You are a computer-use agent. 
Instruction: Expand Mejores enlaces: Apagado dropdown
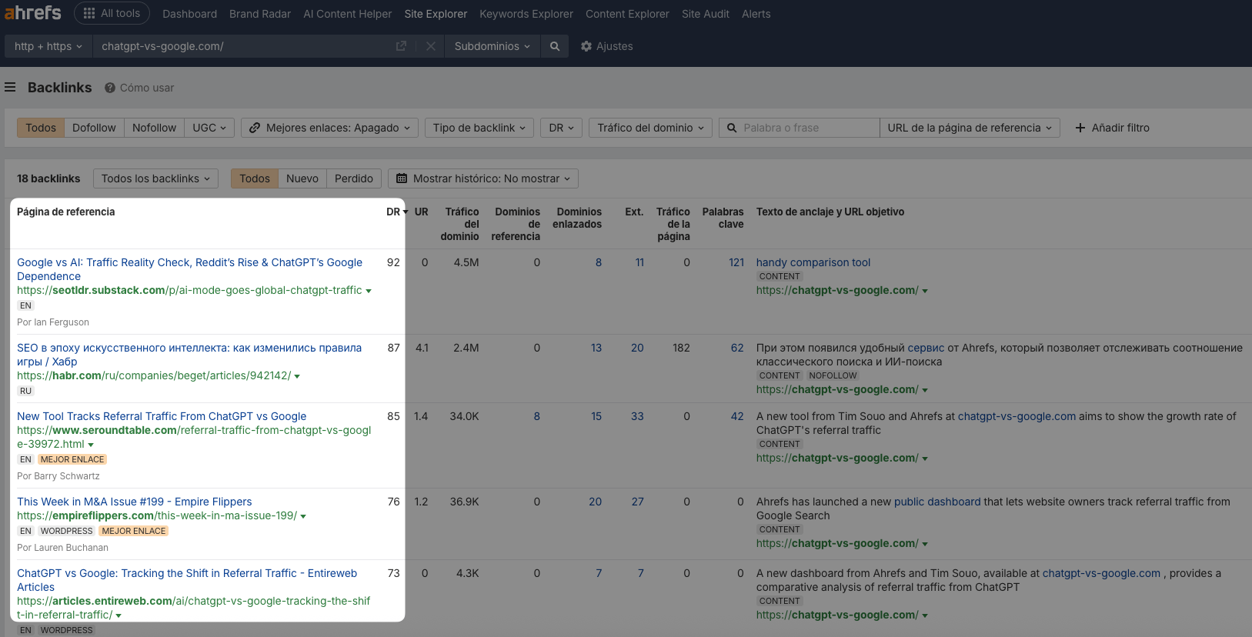(x=329, y=128)
